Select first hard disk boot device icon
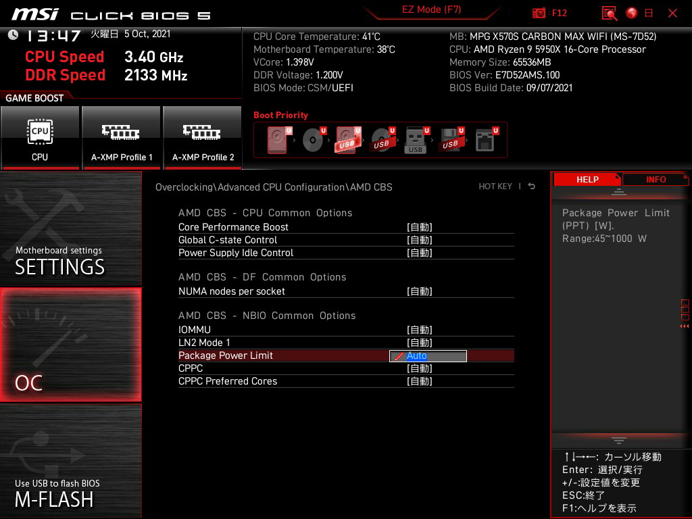 click(x=279, y=140)
